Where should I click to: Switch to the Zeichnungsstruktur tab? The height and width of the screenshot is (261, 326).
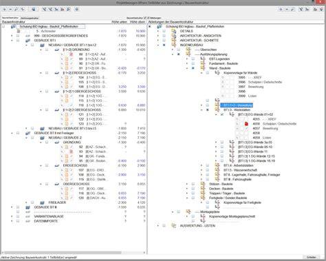coord(29,18)
